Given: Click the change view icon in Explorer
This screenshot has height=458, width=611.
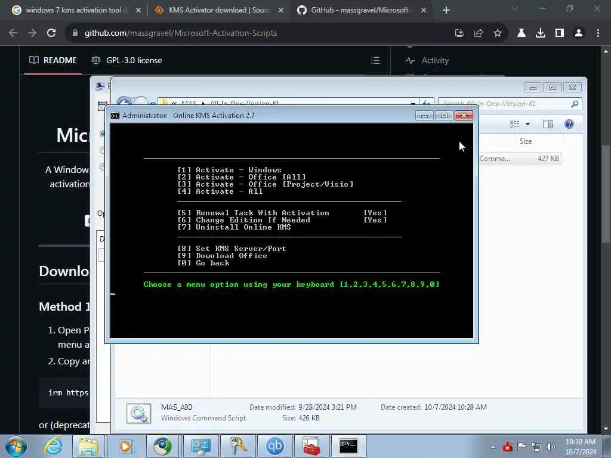Looking at the screenshot, I should pyautogui.click(x=515, y=124).
